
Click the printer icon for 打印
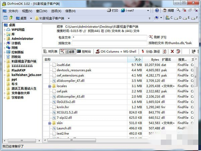pyautogui.click(x=109, y=10)
